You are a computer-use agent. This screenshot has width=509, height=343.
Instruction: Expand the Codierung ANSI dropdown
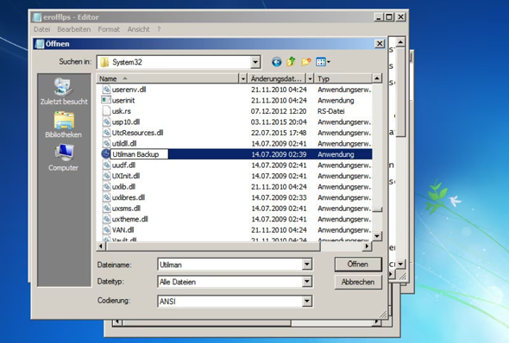point(307,301)
